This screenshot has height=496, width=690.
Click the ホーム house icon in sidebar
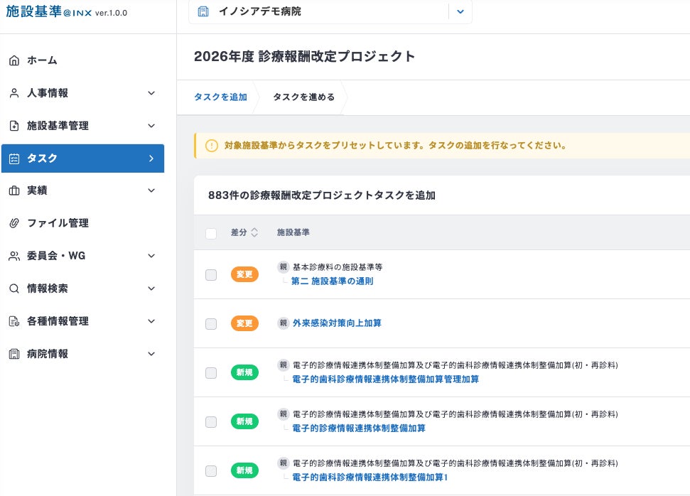14,60
